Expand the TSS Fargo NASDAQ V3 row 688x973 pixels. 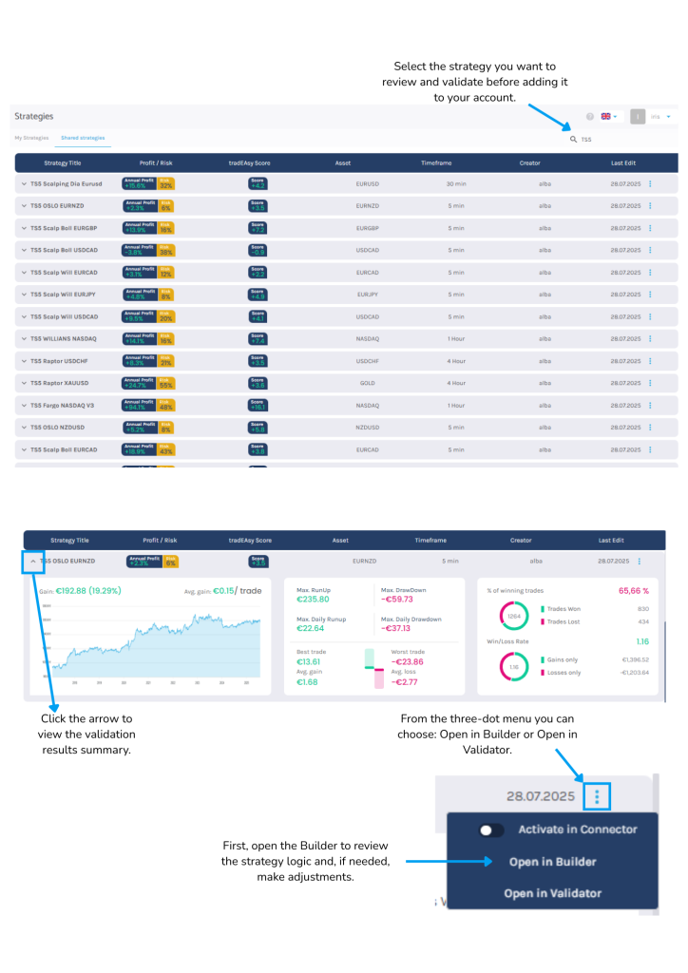(x=24, y=405)
